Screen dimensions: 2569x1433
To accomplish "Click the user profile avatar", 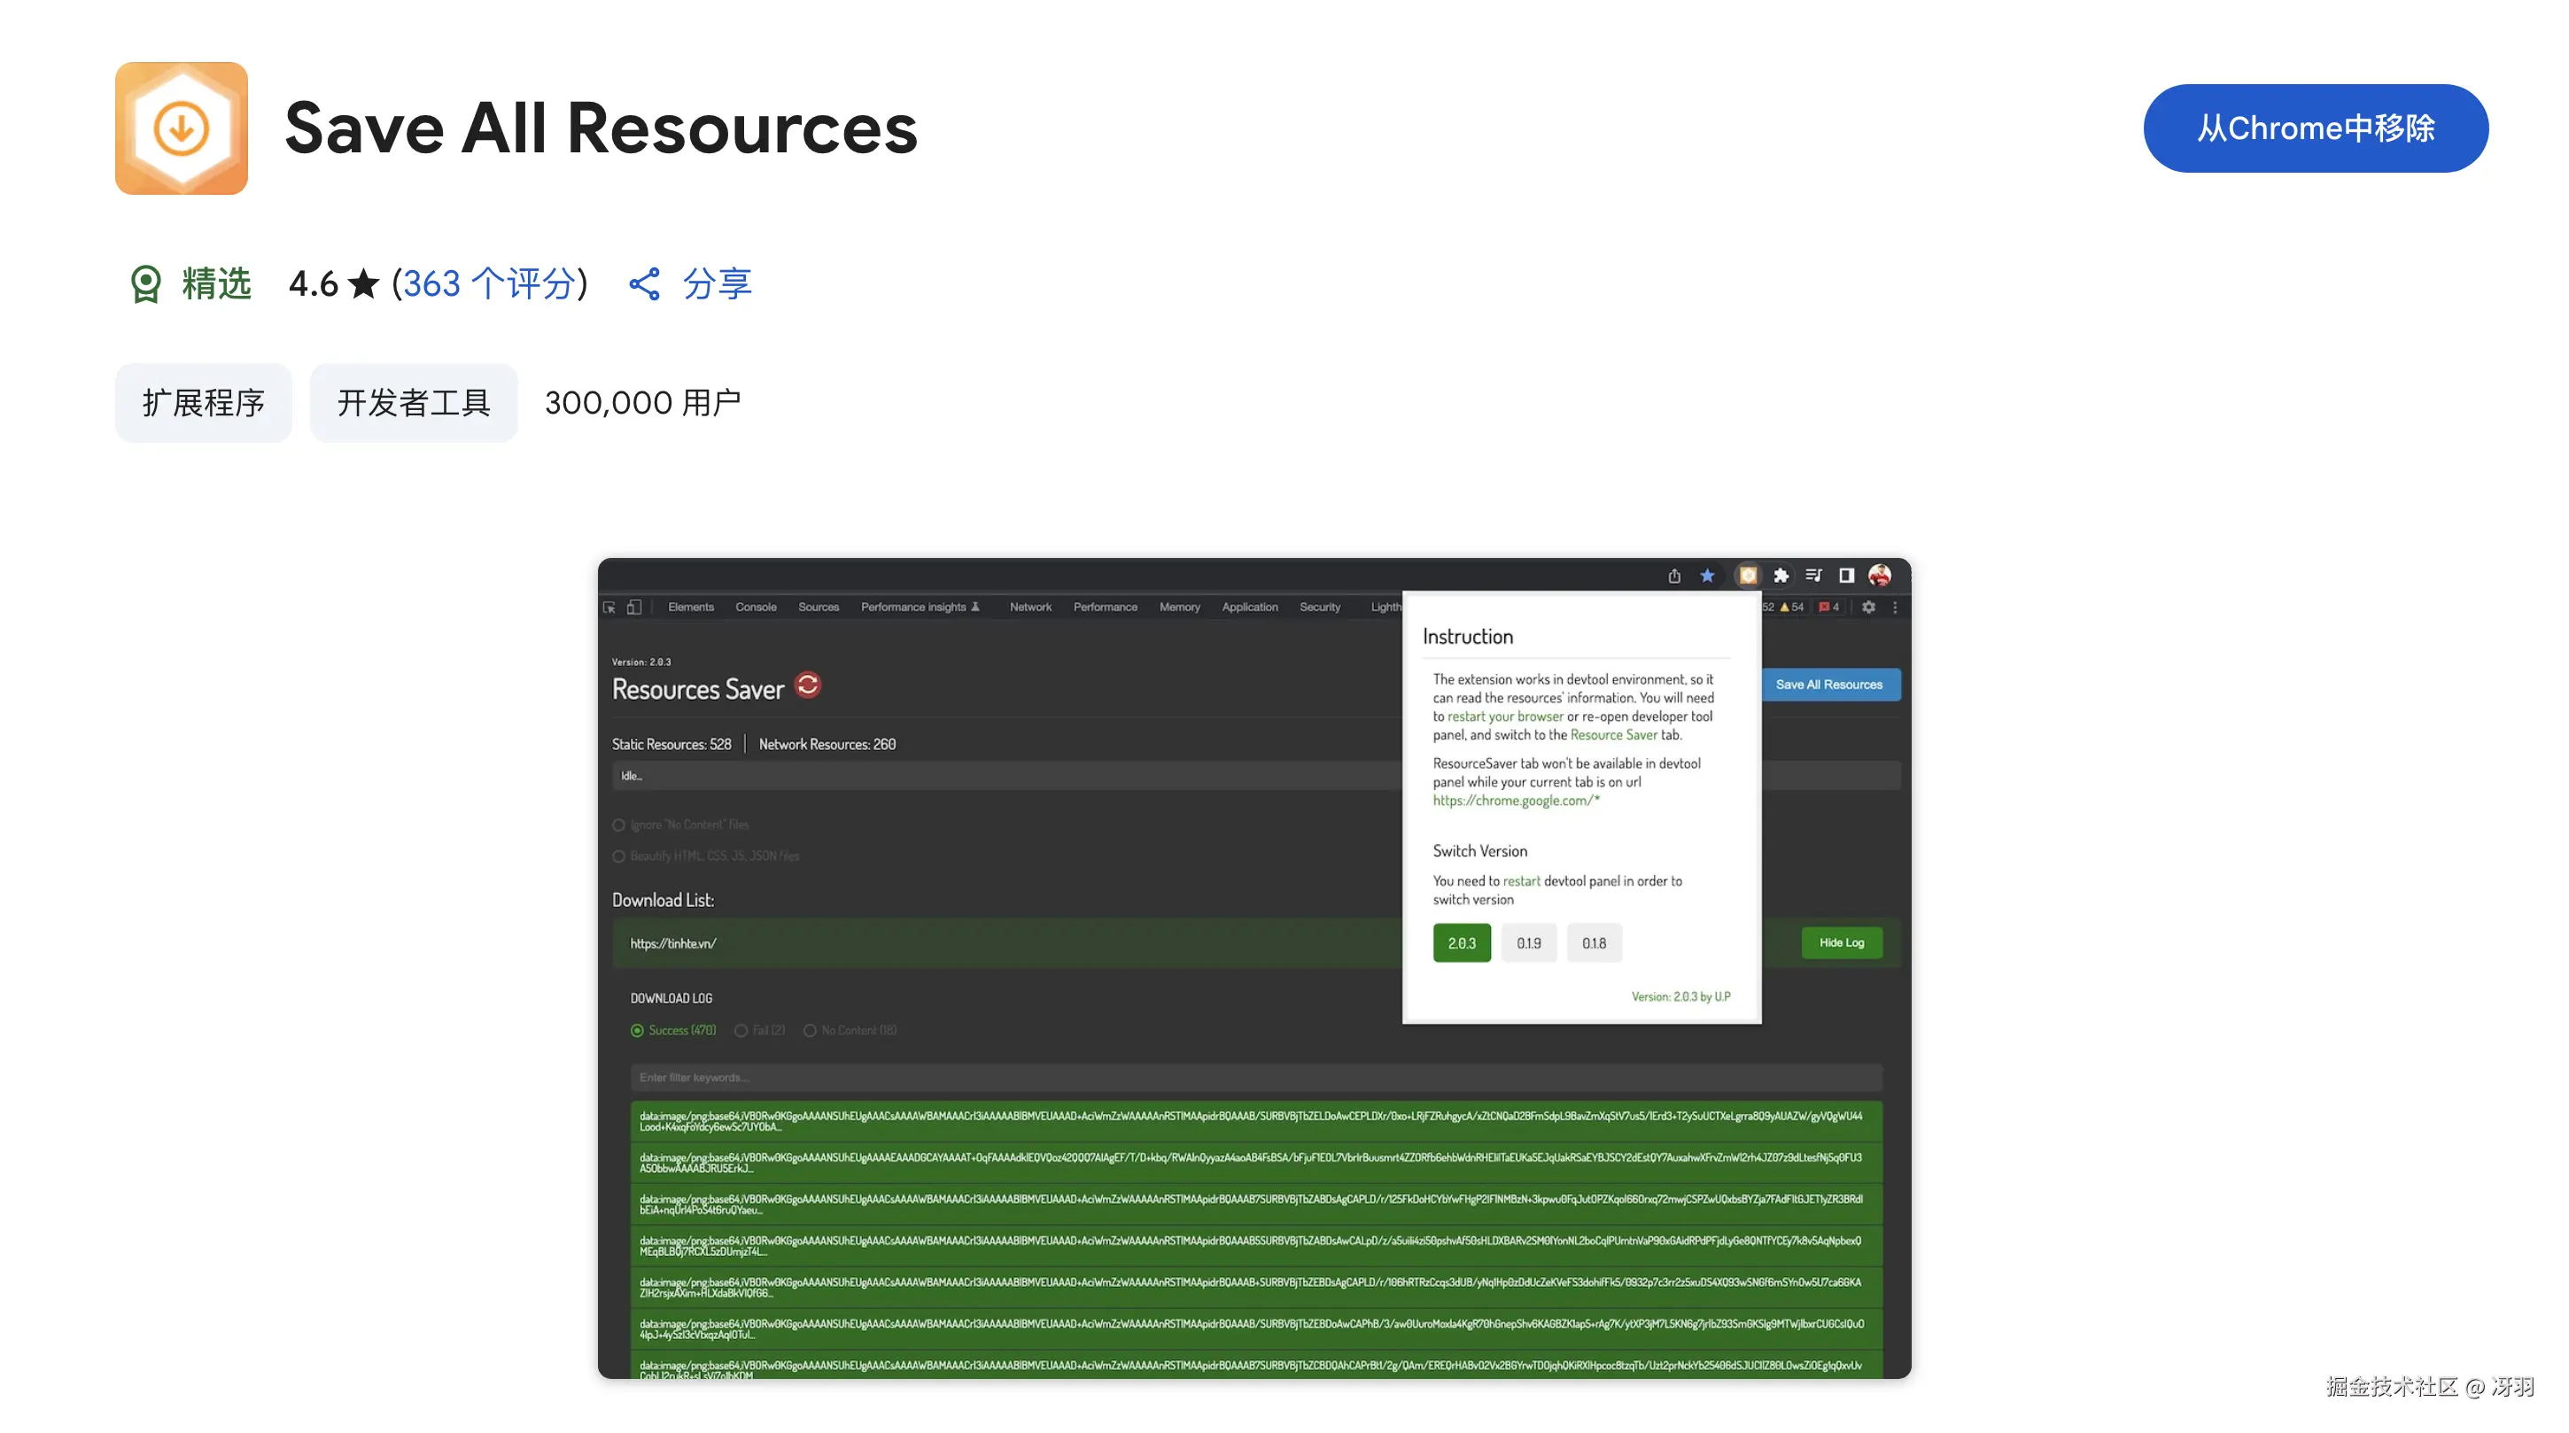I will 1879,576.
